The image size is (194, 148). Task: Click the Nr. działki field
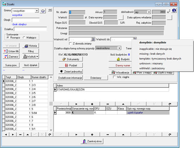(77, 12)
